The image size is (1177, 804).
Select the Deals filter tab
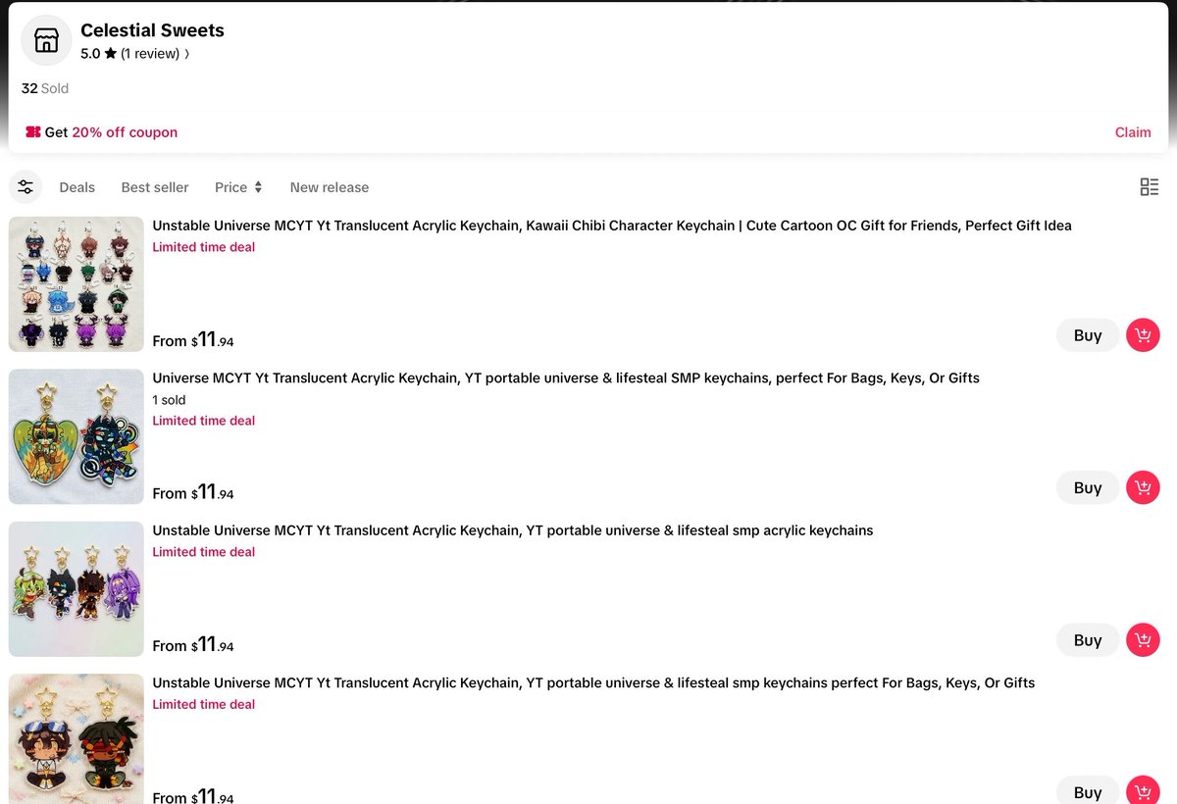pyautogui.click(x=77, y=187)
